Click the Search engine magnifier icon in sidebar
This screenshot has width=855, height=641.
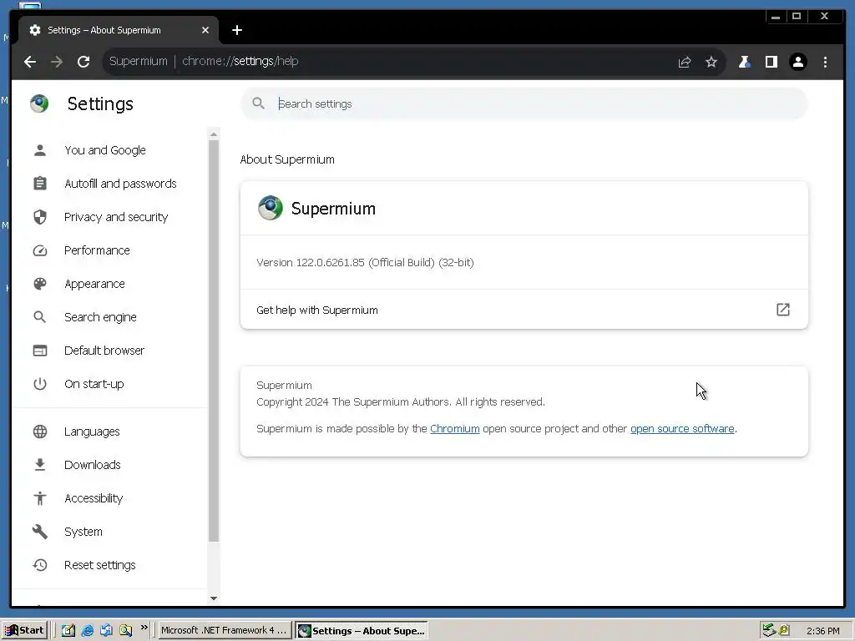pos(40,317)
